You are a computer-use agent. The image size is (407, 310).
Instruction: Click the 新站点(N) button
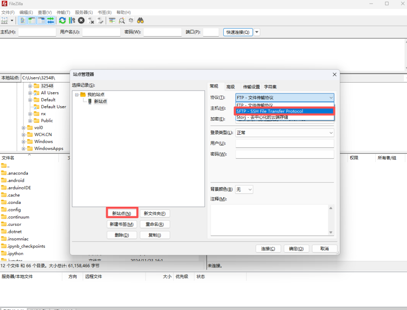122,213
